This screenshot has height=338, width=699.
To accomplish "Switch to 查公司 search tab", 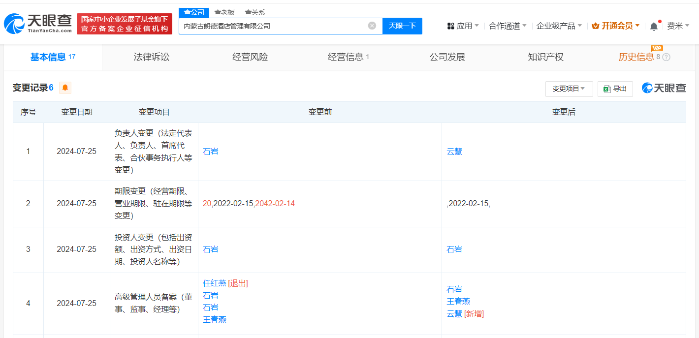I will click(194, 12).
